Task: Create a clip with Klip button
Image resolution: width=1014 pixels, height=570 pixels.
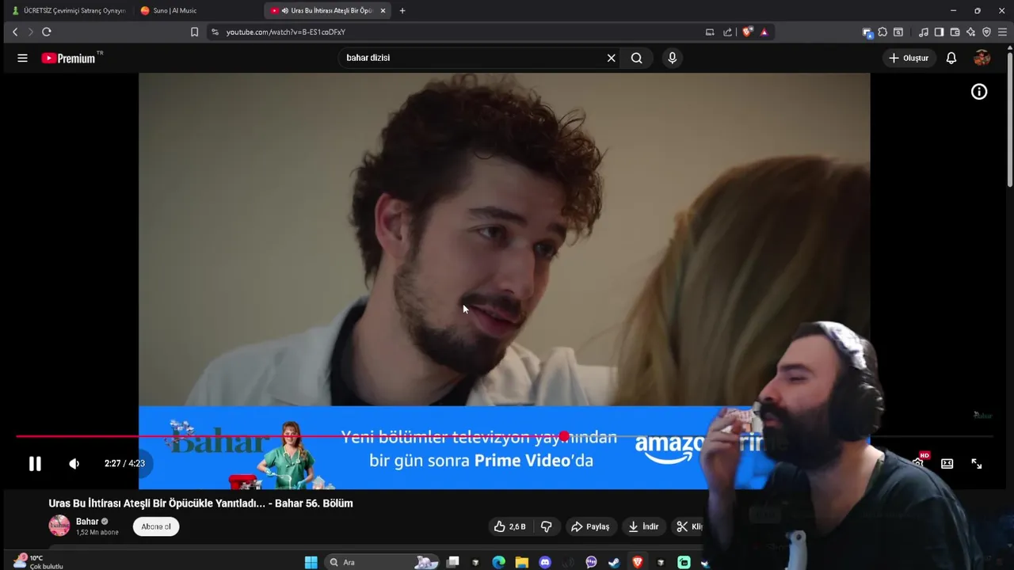Action: [689, 526]
